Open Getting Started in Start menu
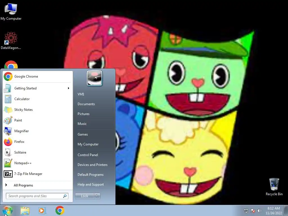This screenshot has width=288, height=216. [x=37, y=88]
